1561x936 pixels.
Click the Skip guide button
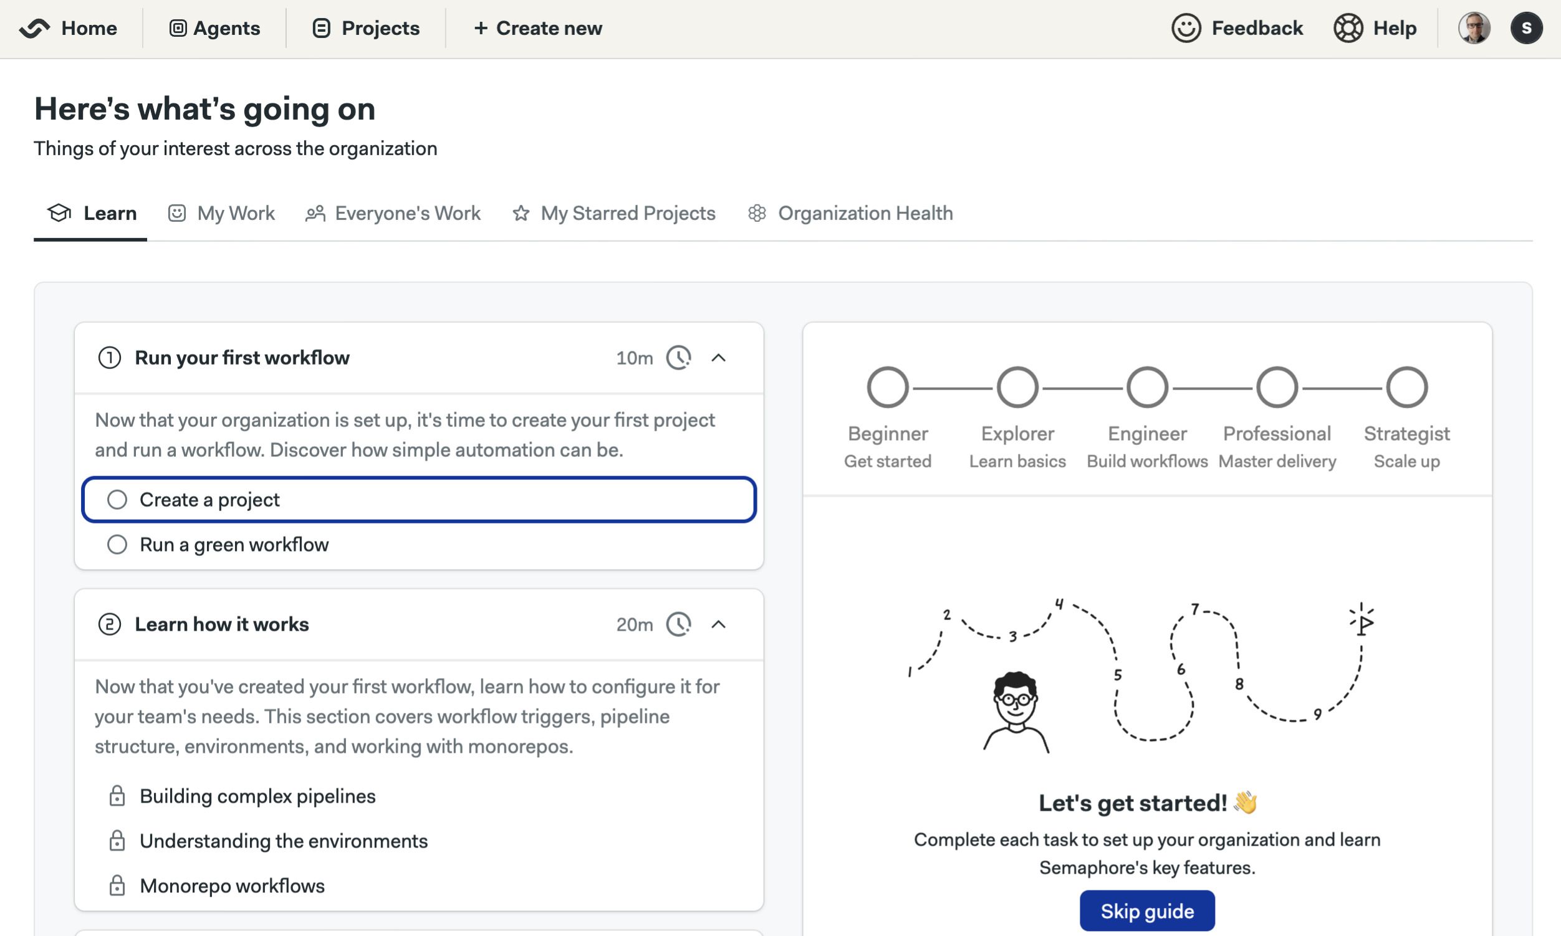1147,911
